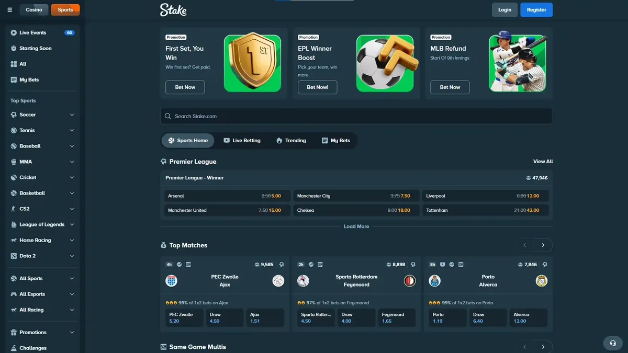Open My Bets in the sidebar

(x=43, y=79)
